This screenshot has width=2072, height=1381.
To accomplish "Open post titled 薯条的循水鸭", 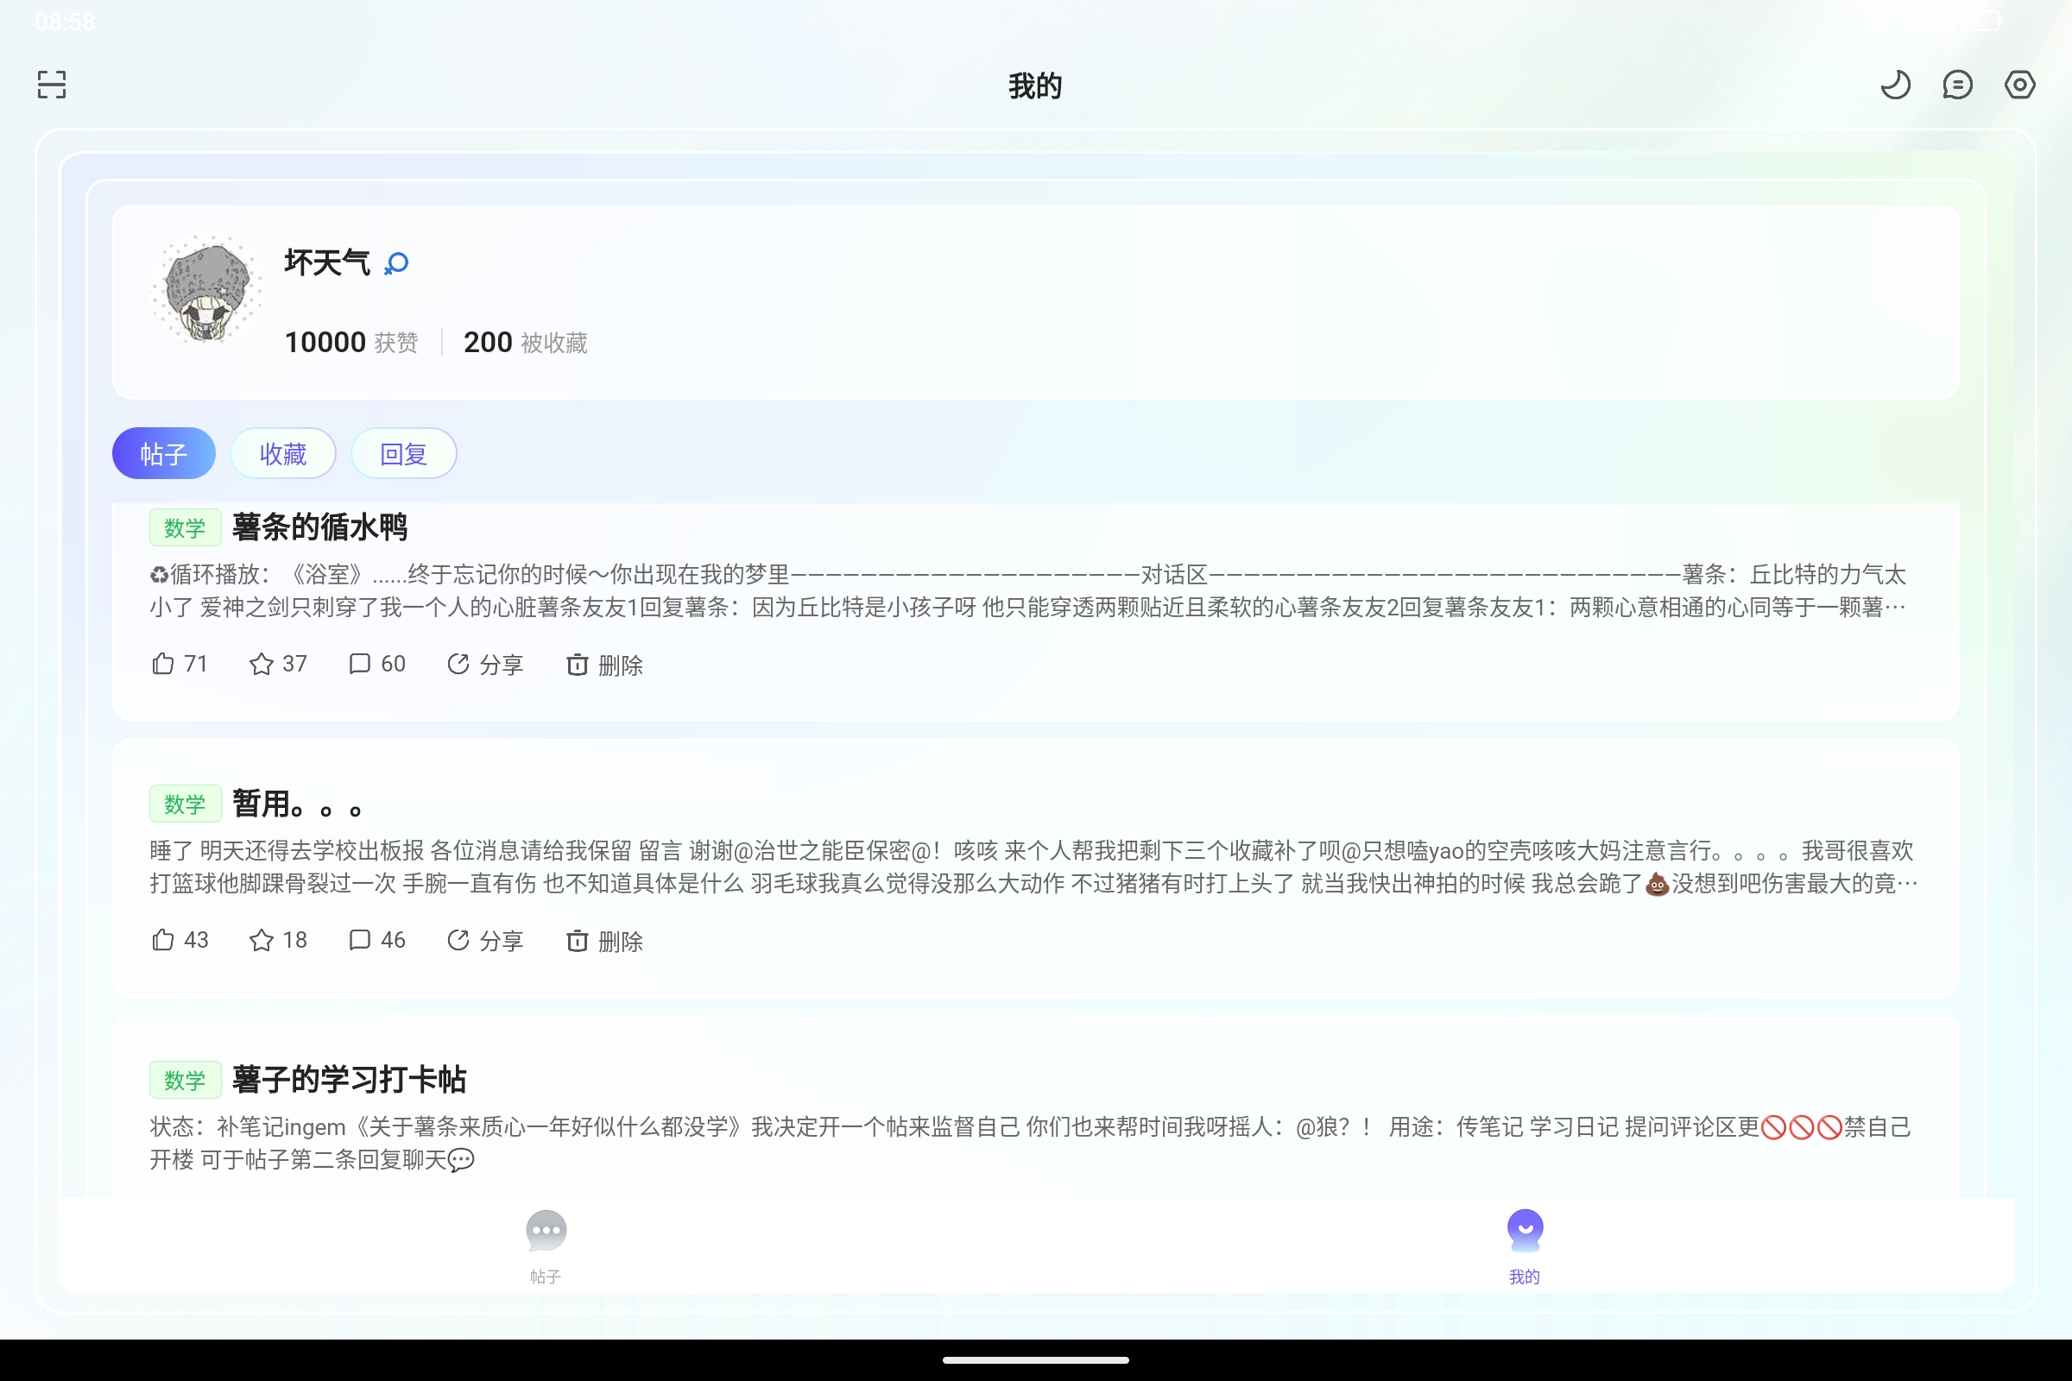I will (x=319, y=527).
